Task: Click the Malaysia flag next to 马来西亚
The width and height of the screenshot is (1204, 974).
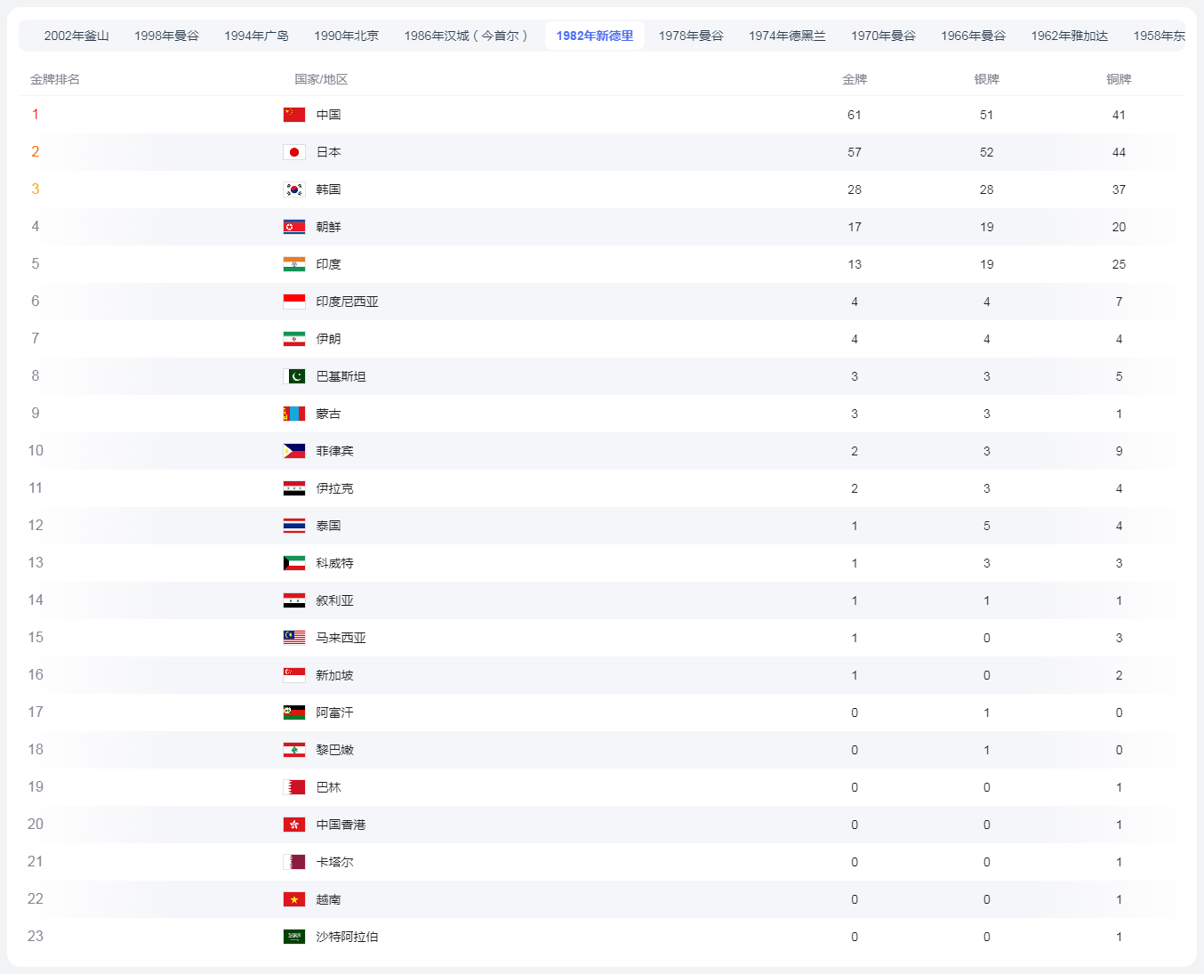Action: coord(294,638)
